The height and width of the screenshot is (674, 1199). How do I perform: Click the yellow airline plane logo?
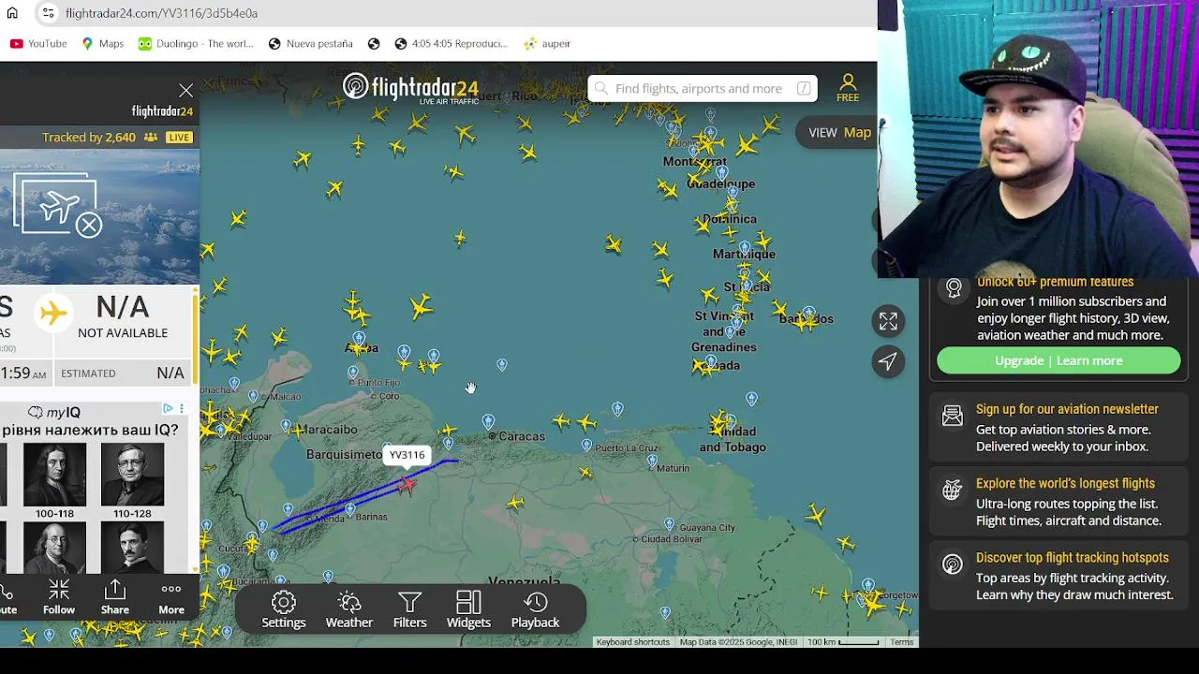(53, 314)
